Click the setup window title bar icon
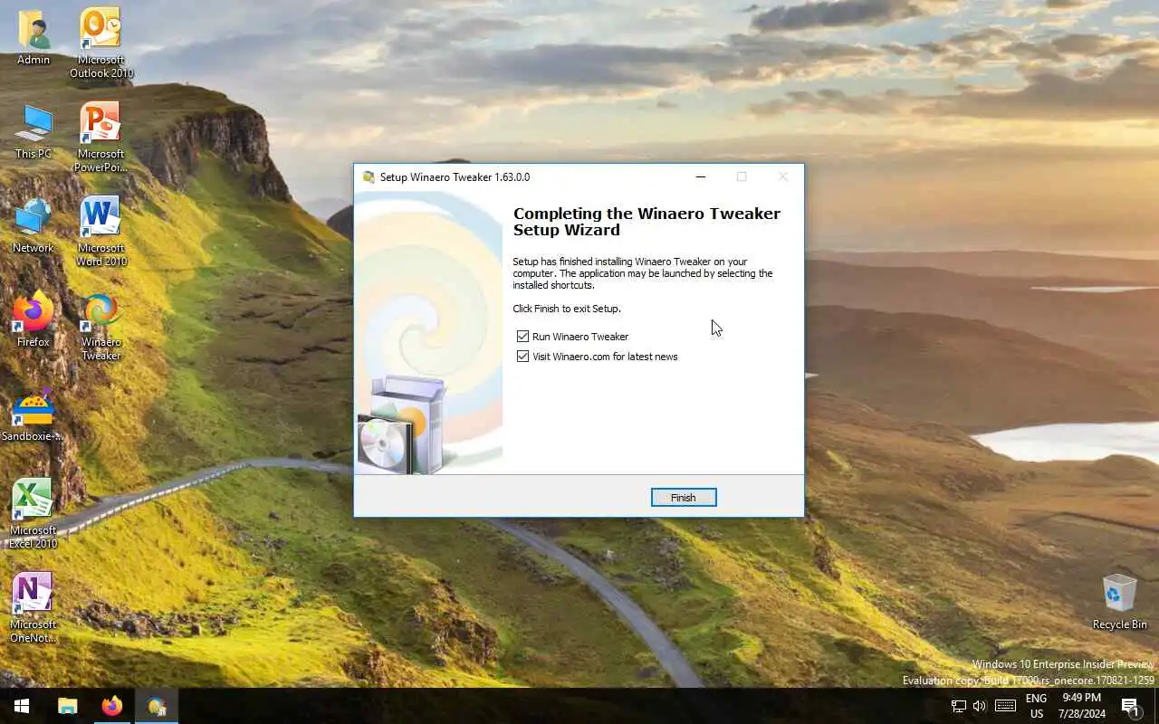 click(x=369, y=177)
